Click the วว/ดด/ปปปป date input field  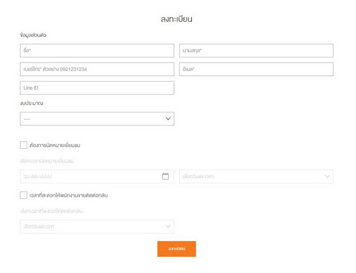tap(89, 176)
